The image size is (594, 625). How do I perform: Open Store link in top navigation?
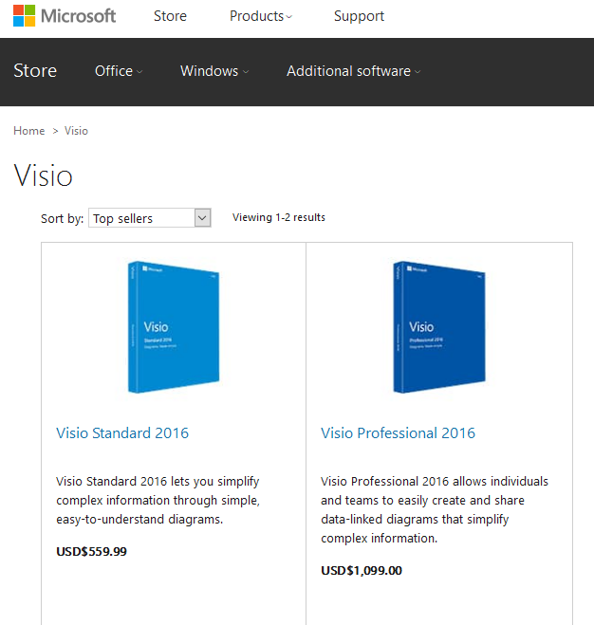[x=170, y=16]
